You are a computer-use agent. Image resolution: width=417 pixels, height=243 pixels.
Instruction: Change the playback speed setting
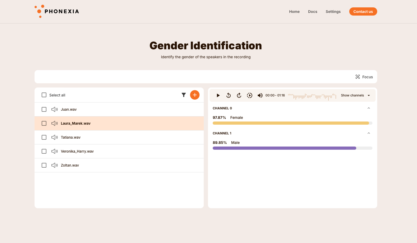[250, 95]
